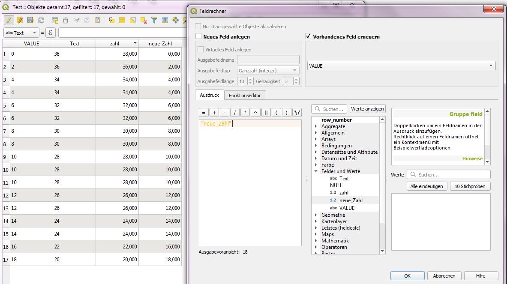
Task: Uncheck 'Vorhandenes Feld erneuern' checkbox
Action: (308, 37)
